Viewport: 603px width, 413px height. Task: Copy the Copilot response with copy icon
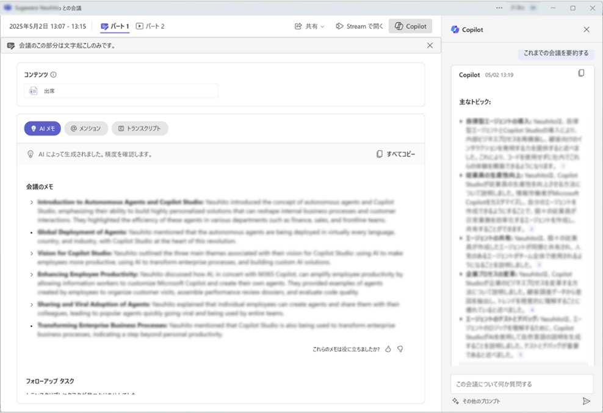pos(581,73)
